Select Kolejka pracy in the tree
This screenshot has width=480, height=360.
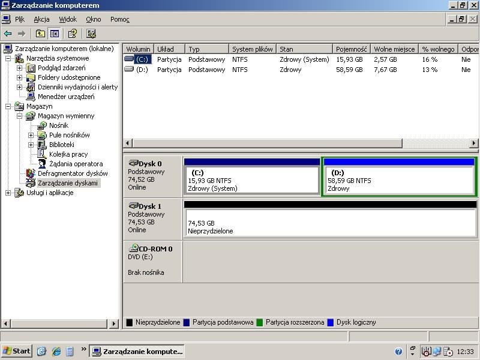tap(68, 154)
